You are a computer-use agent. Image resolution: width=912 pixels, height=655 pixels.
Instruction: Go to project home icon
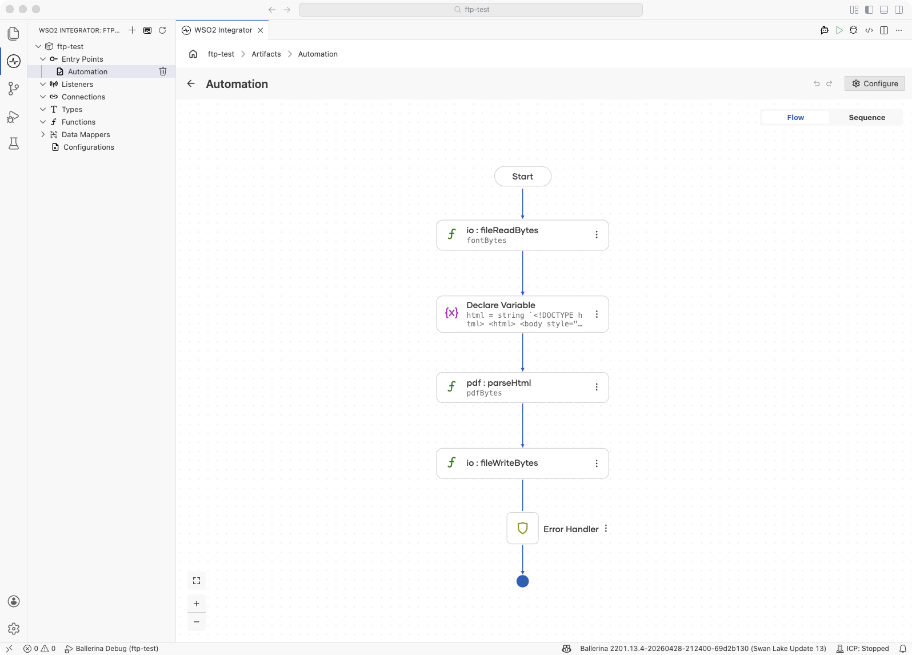(193, 54)
